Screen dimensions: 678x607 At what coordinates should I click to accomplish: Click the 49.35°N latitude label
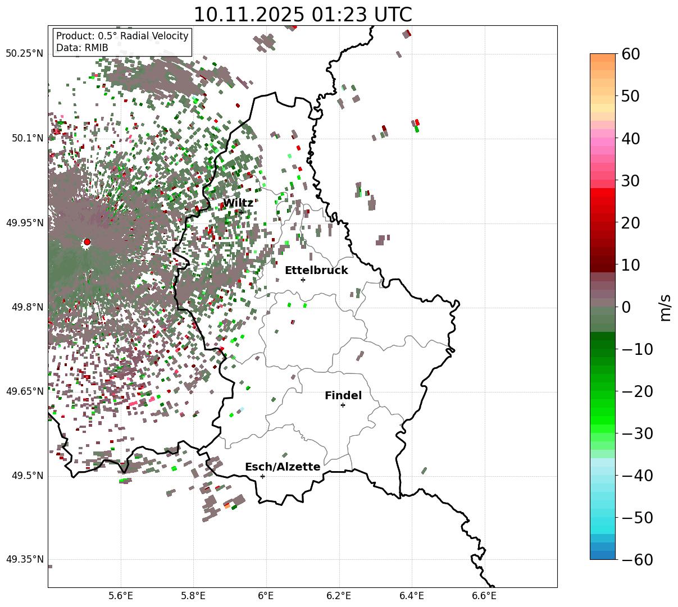pyautogui.click(x=25, y=559)
